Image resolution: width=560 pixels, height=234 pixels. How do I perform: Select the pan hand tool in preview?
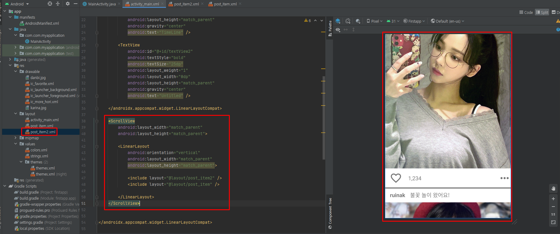click(553, 188)
